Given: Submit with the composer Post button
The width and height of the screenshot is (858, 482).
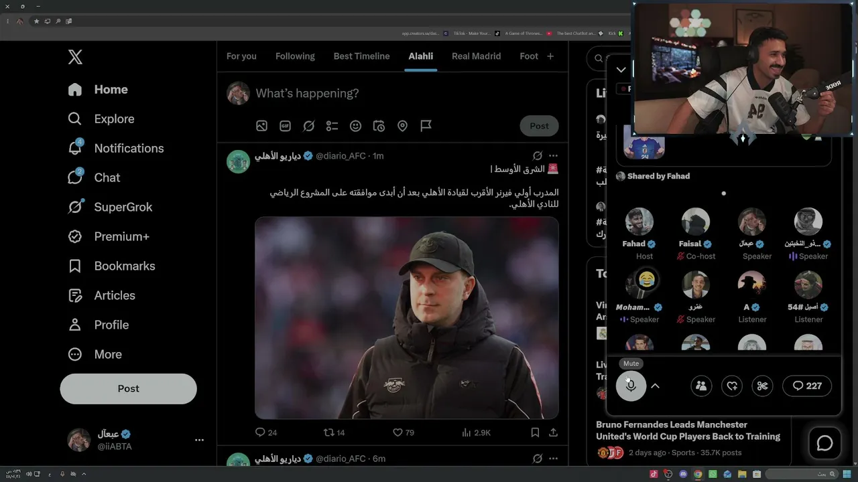Looking at the screenshot, I should [x=539, y=126].
